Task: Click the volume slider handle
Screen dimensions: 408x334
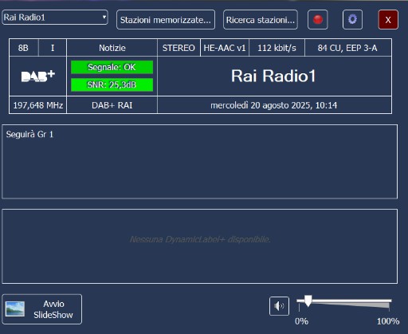Action: [308, 301]
